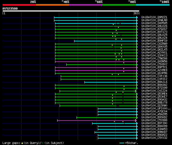Viewport: 172px width, 145px height.
Task: Select the UniRef100_B9HFS9 hit
Action: pyautogui.click(x=154, y=41)
